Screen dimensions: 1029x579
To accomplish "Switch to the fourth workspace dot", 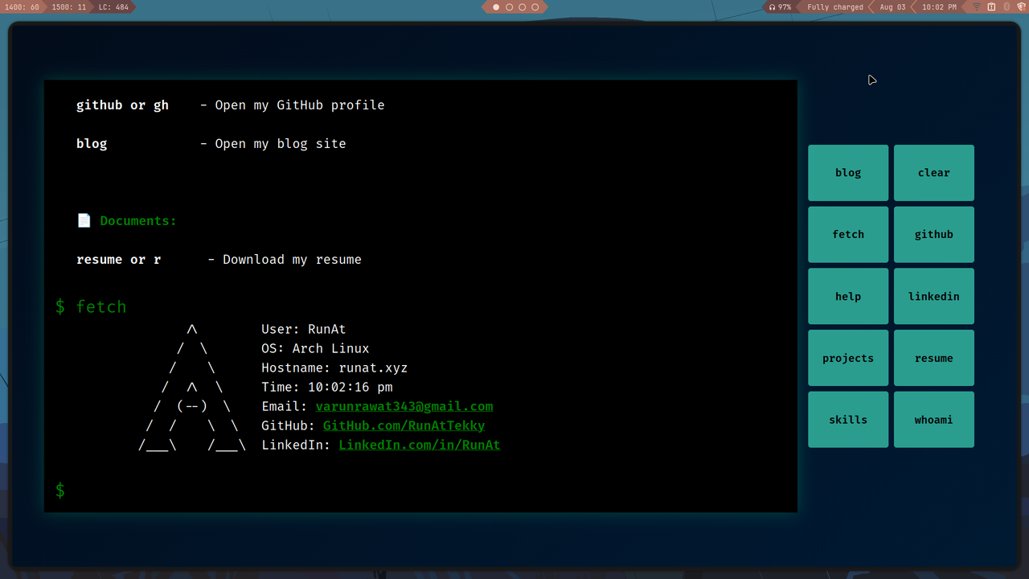I will pos(535,7).
